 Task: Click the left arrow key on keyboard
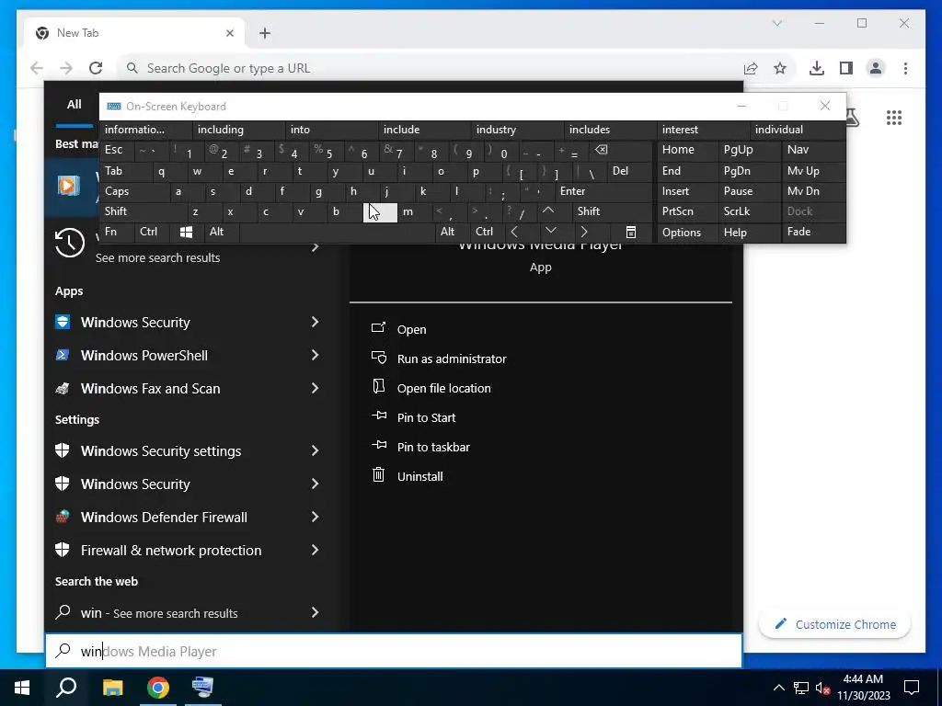pos(514,233)
